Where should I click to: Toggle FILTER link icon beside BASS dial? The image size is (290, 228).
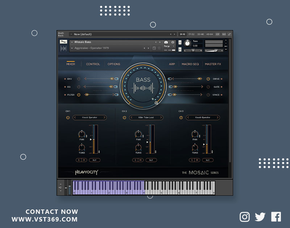[116, 95]
